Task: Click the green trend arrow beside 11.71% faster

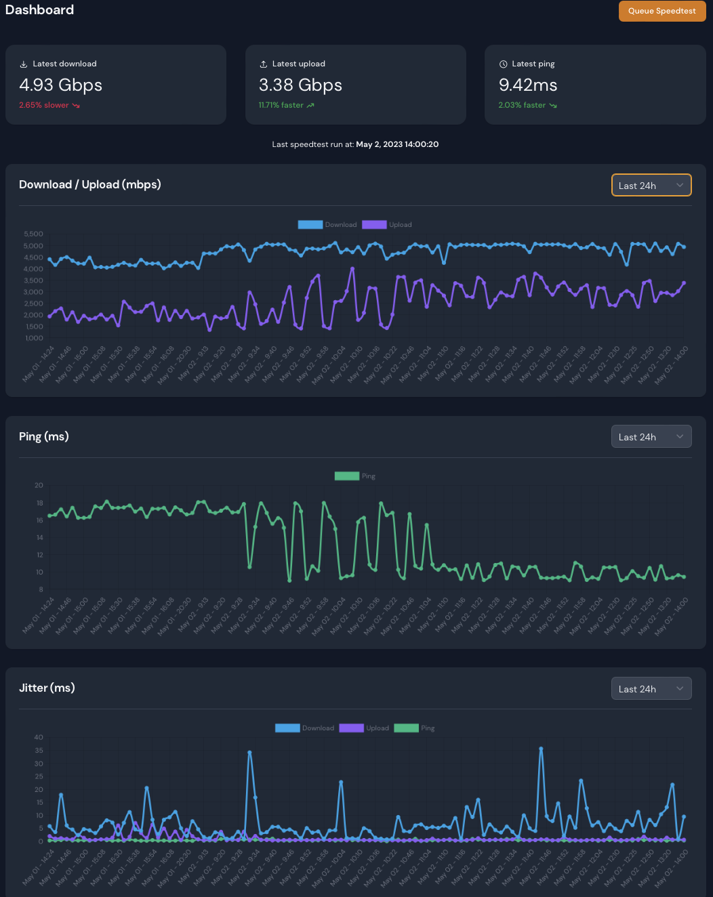Action: click(x=310, y=105)
